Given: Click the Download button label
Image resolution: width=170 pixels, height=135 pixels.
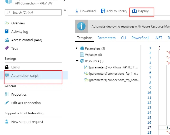Looking at the screenshot, I should 88,11.
